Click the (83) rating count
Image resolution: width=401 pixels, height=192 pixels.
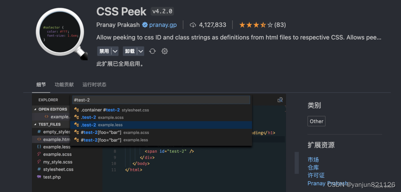[x=280, y=25]
